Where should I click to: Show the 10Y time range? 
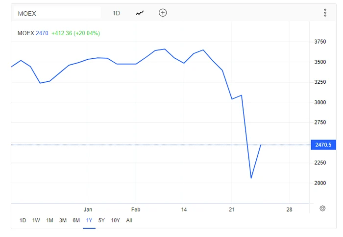pyautogui.click(x=116, y=220)
